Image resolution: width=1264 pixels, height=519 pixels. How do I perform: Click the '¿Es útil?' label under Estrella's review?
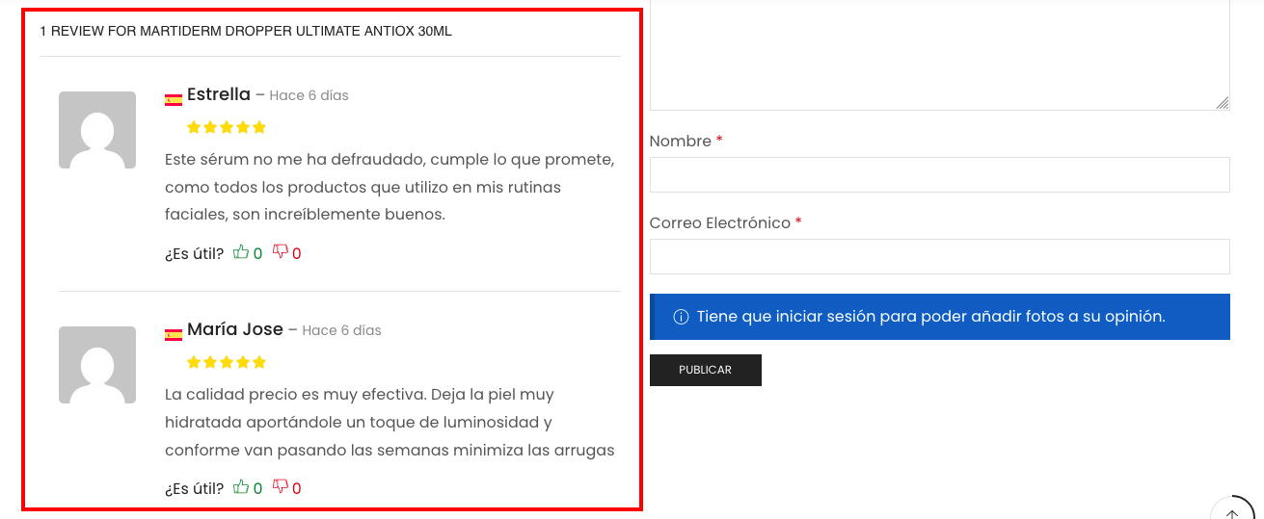pyautogui.click(x=194, y=254)
